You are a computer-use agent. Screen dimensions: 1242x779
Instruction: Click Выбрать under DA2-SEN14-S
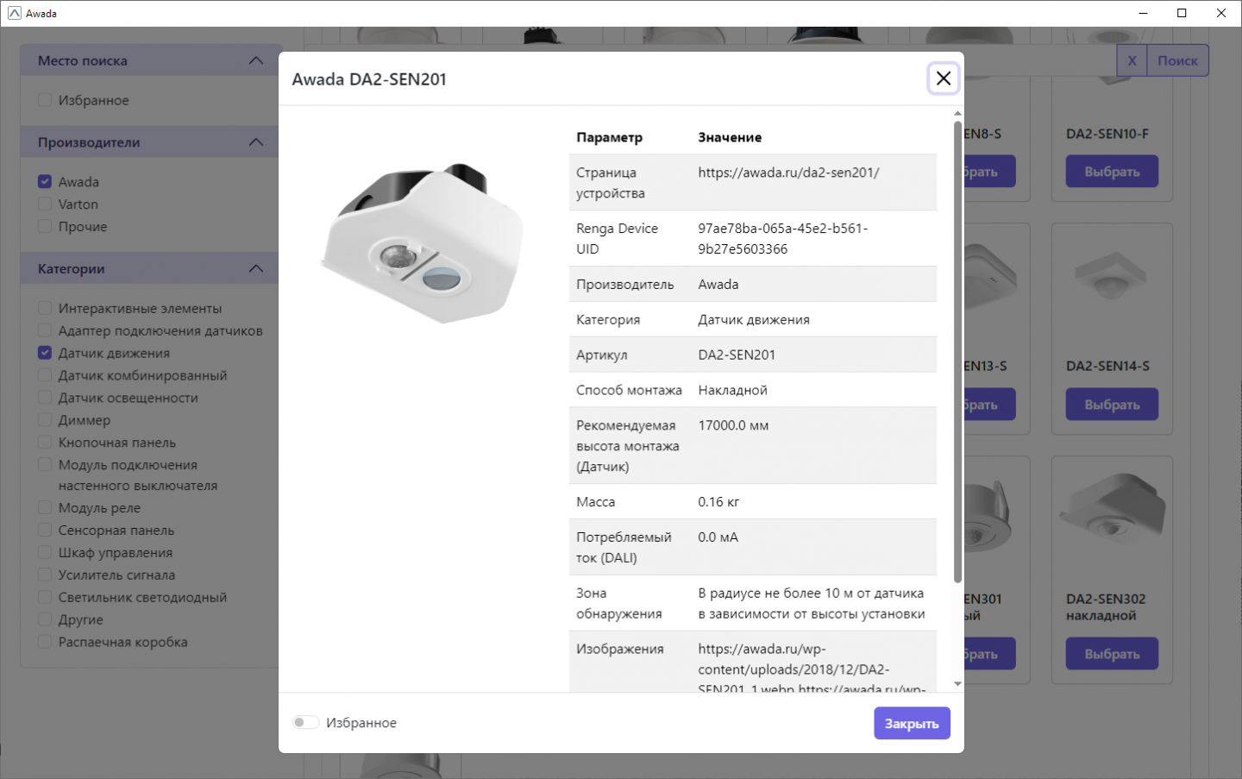tap(1112, 405)
